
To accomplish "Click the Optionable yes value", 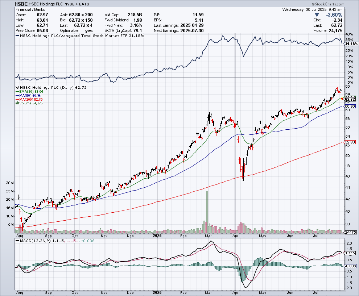I will coord(89,31).
